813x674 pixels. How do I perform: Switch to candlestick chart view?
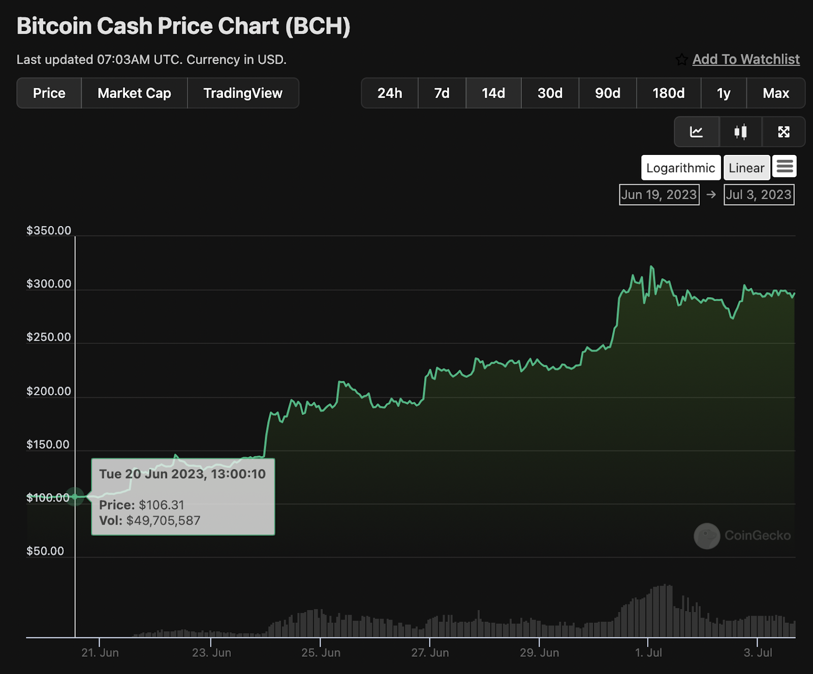[x=740, y=132]
